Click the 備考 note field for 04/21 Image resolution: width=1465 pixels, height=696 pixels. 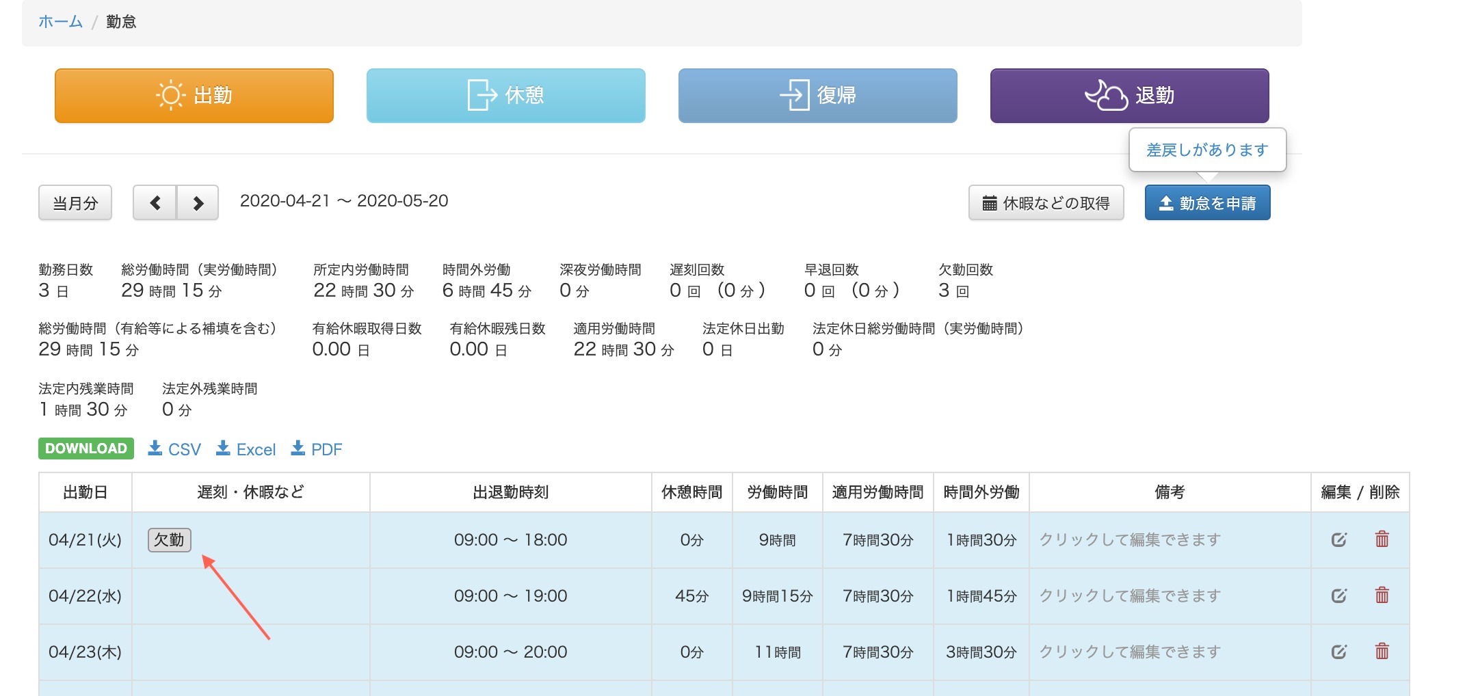pos(1170,540)
